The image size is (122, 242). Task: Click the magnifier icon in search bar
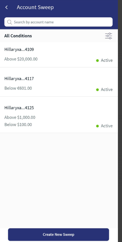[x=9, y=22]
